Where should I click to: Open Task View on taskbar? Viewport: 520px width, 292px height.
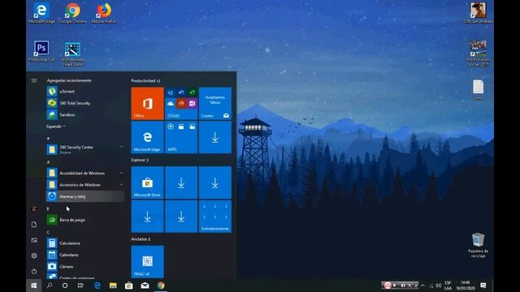click(x=80, y=286)
